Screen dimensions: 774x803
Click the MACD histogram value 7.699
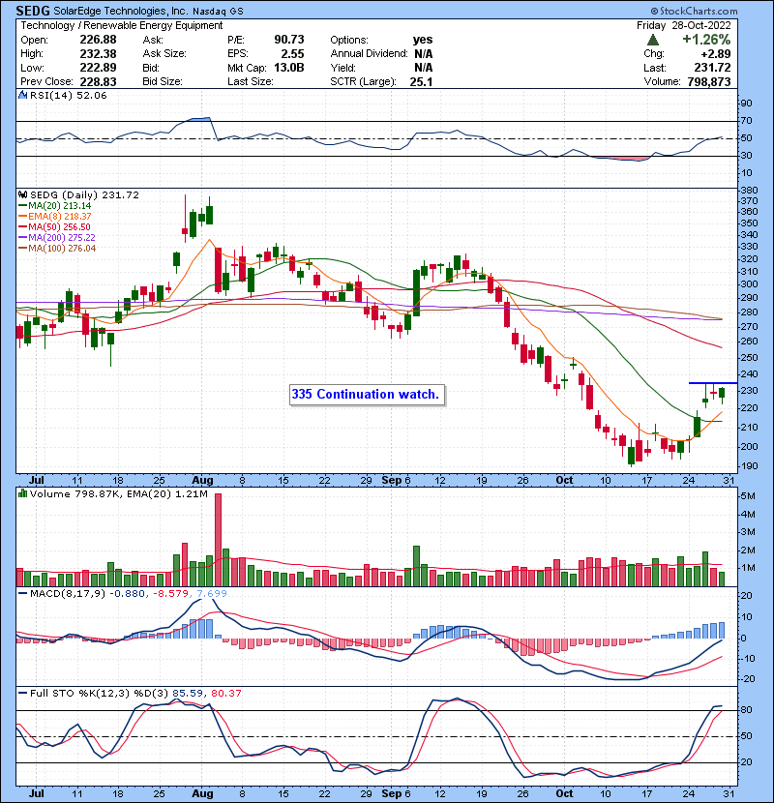[x=210, y=594]
